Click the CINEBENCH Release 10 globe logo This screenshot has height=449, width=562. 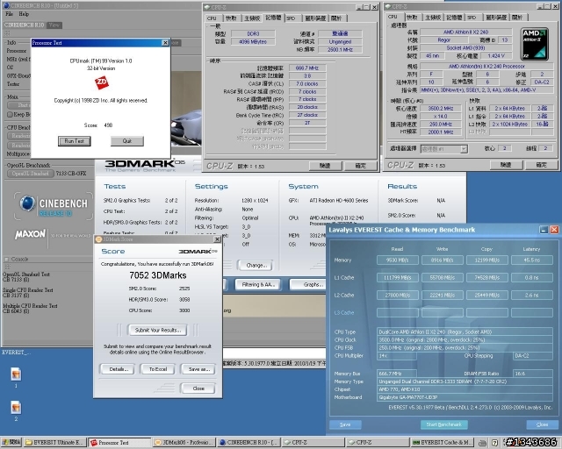pyautogui.click(x=27, y=203)
